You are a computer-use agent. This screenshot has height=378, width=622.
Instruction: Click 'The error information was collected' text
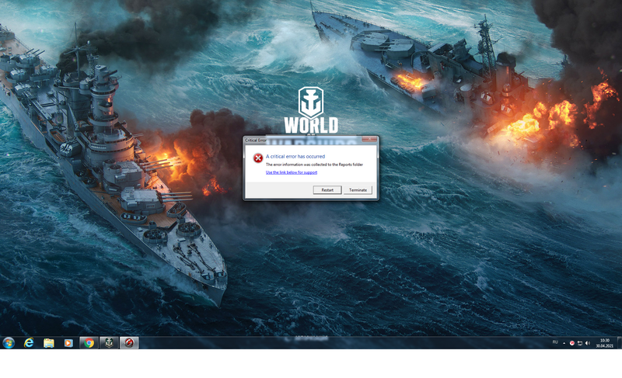314,165
